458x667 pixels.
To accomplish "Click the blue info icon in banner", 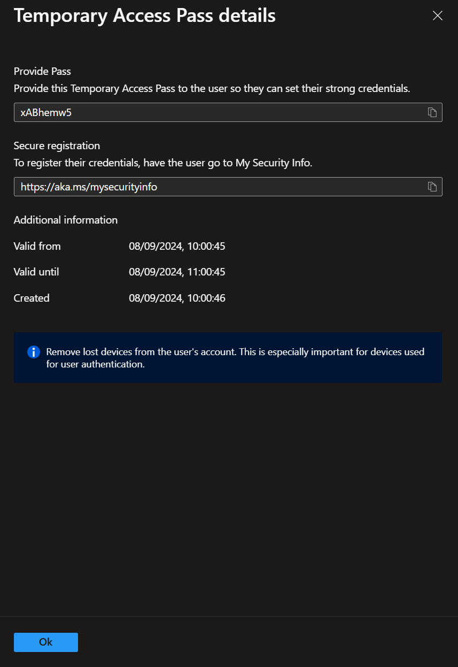I will [x=34, y=352].
